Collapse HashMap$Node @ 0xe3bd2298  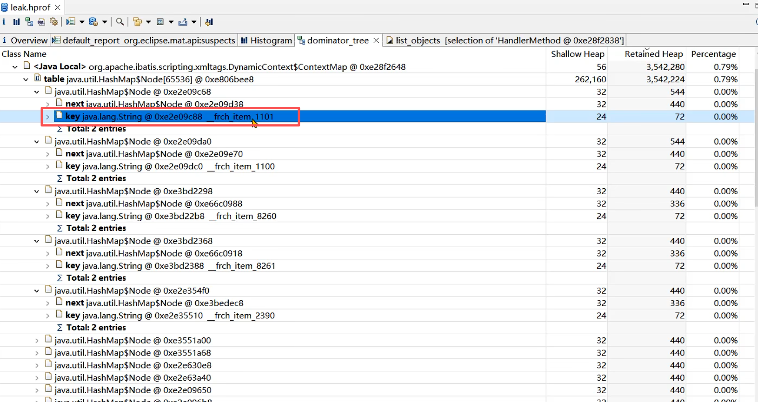tap(36, 191)
